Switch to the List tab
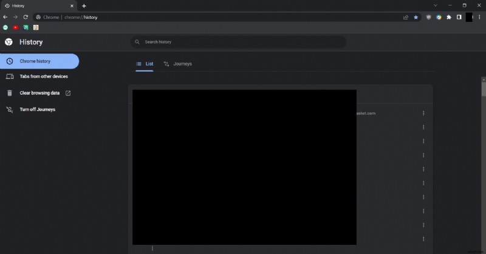The height and width of the screenshot is (254, 486). pos(145,64)
